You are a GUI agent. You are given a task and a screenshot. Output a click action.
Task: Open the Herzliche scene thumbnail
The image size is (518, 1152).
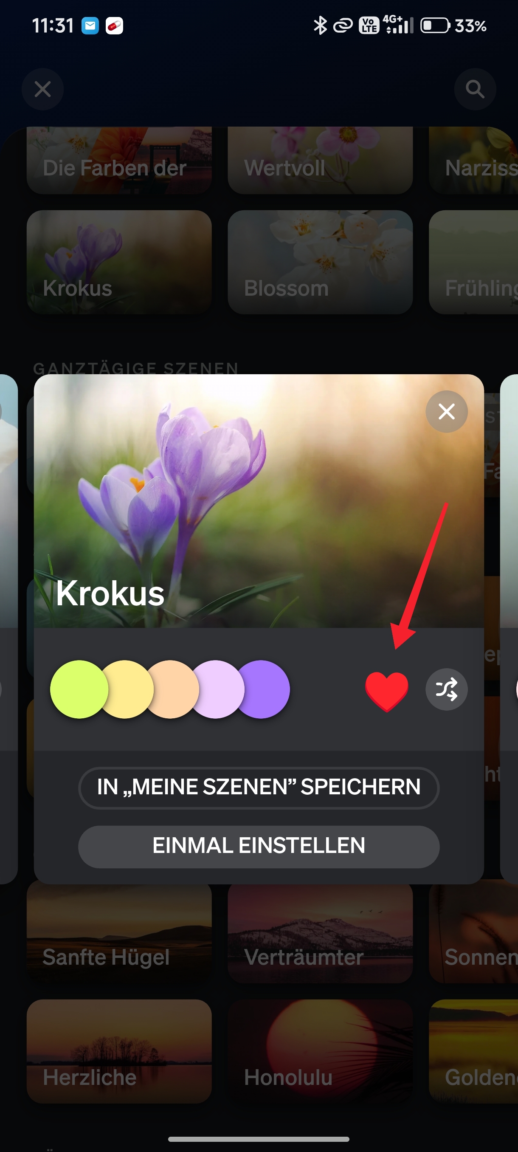click(x=119, y=1051)
